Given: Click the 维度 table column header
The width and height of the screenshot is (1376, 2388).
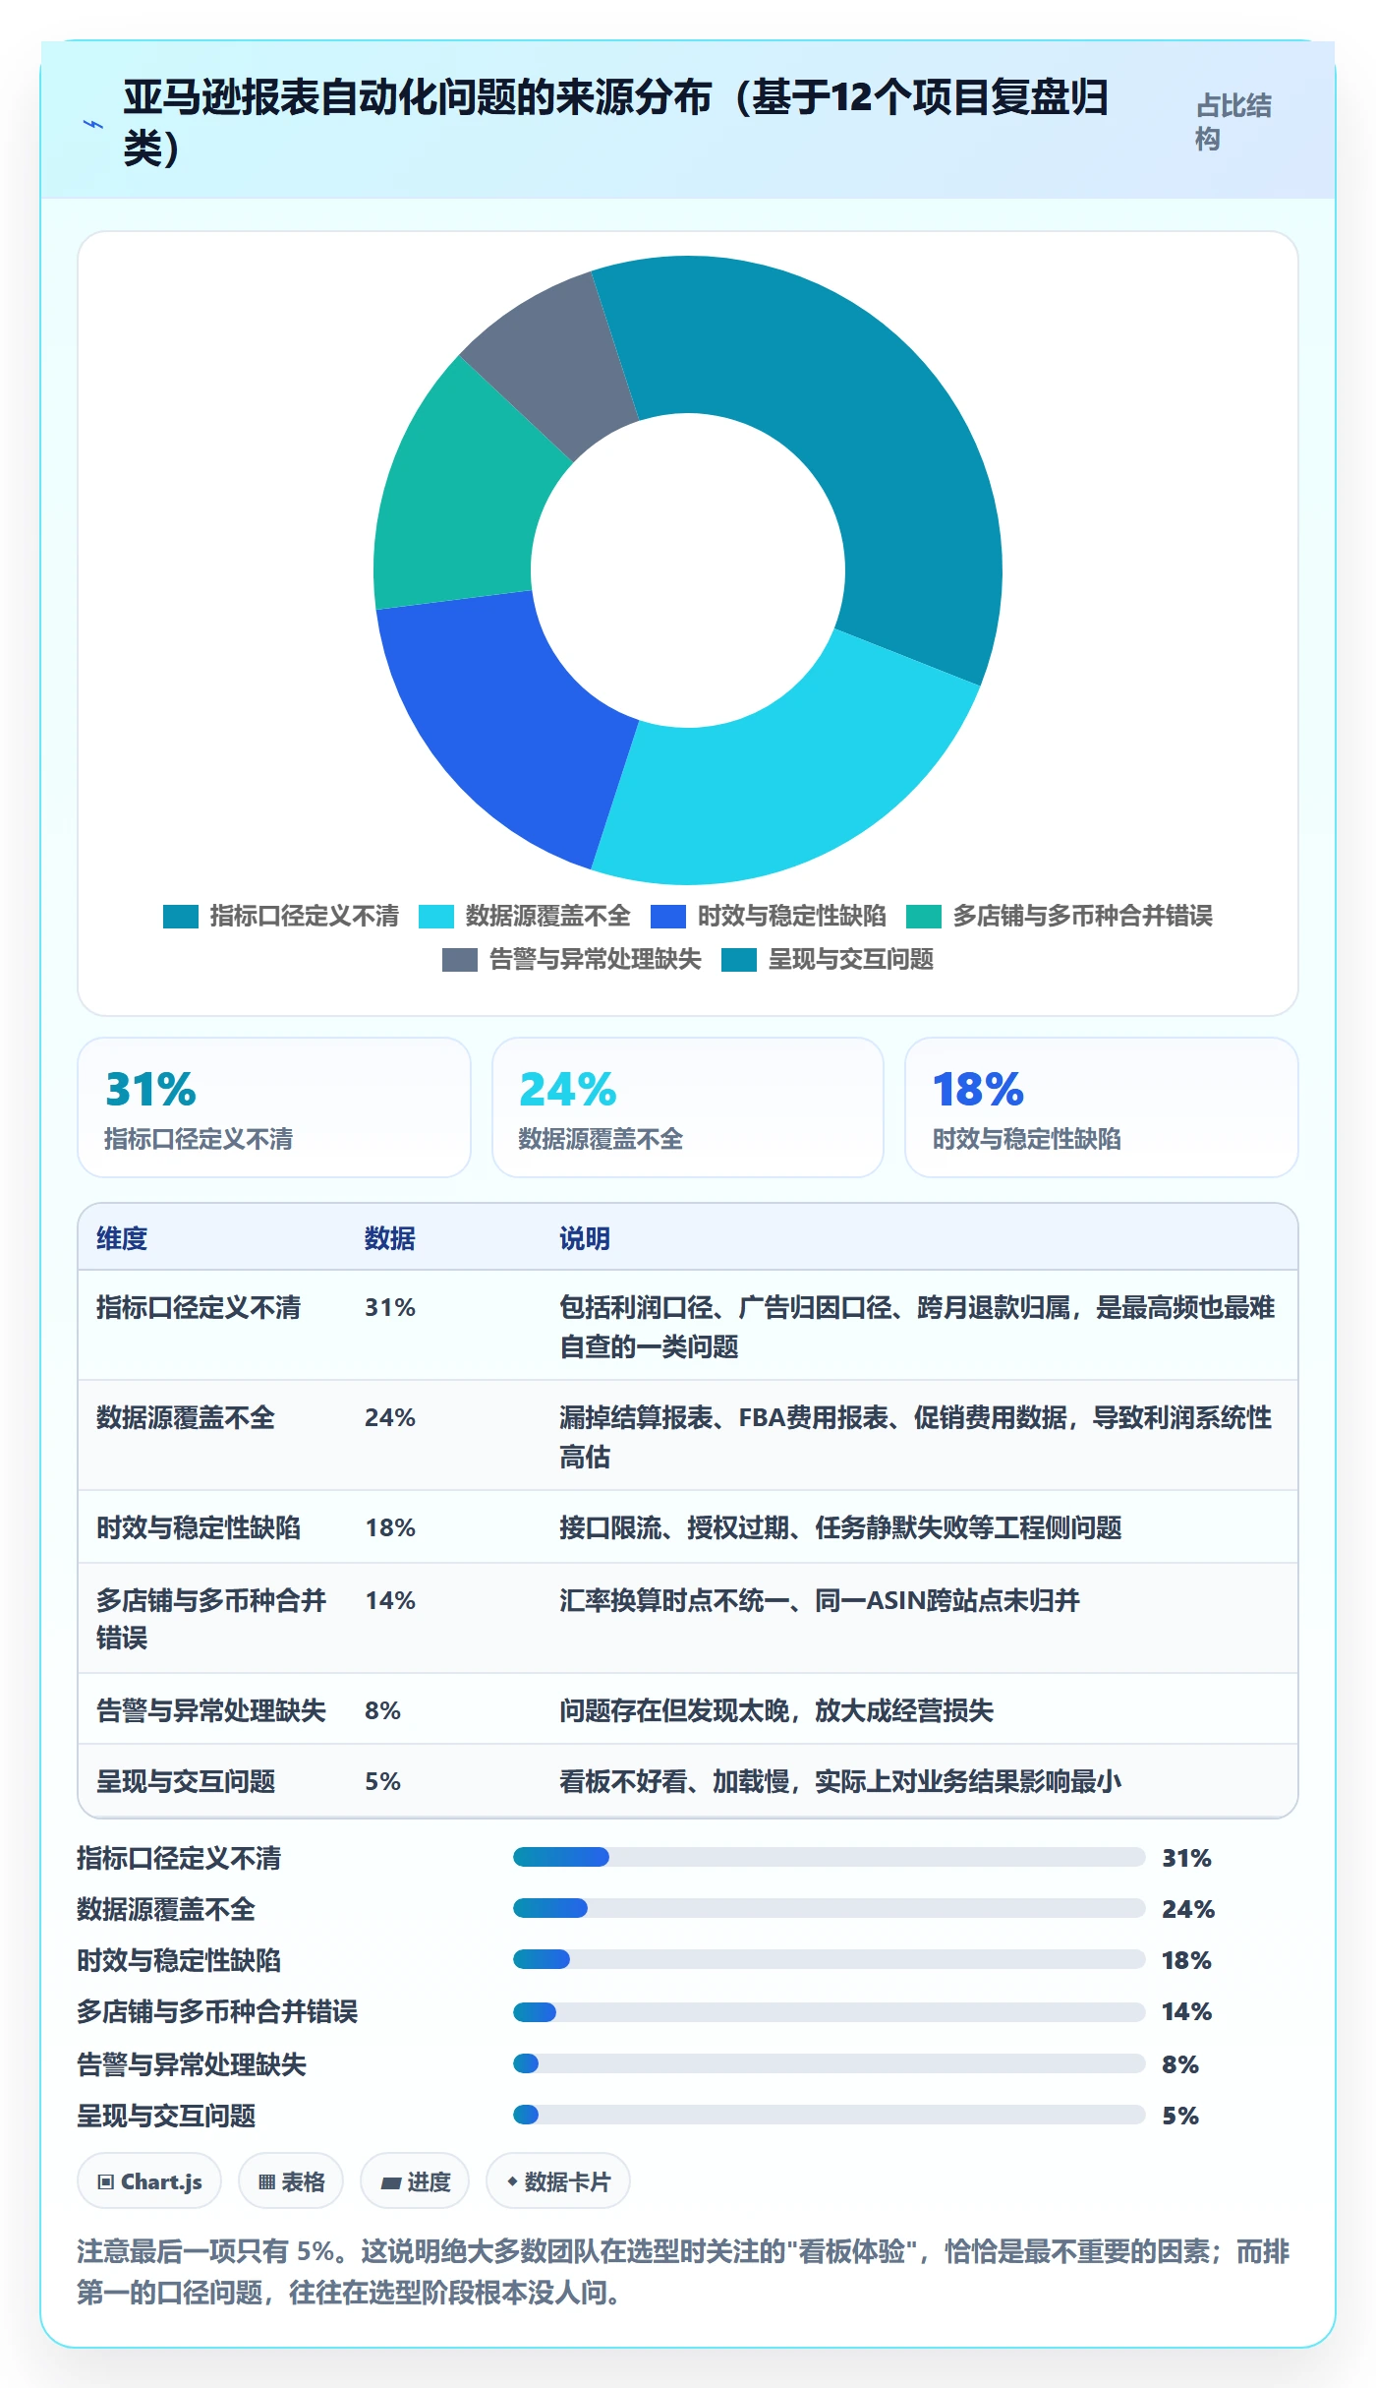Looking at the screenshot, I should coord(122,1238).
